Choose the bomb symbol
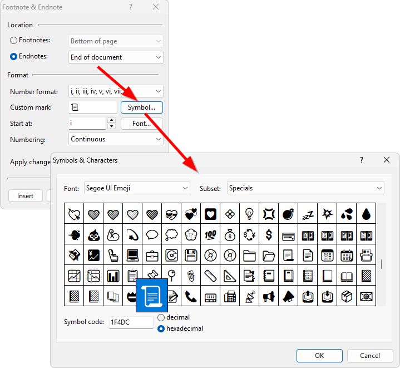This screenshot has width=400, height=368. coord(288,214)
